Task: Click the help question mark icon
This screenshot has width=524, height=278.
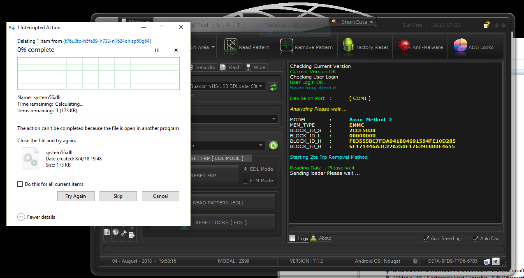Action: [487, 25]
